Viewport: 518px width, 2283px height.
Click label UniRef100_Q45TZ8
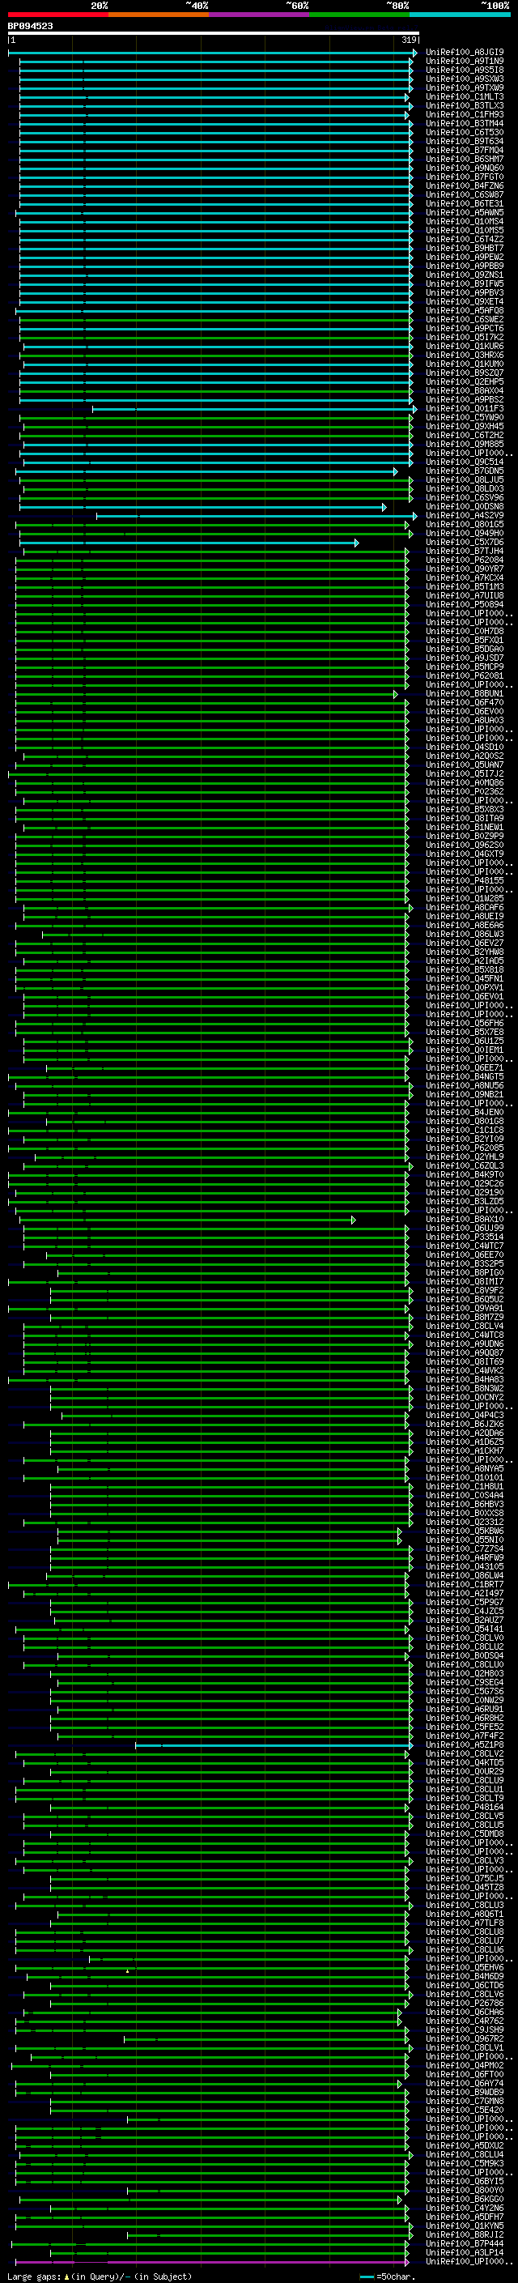coord(465,1887)
